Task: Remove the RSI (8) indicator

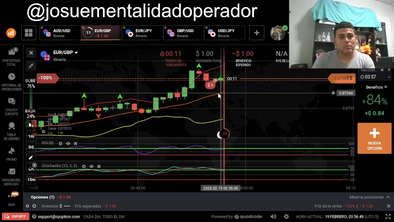Action: [75, 143]
